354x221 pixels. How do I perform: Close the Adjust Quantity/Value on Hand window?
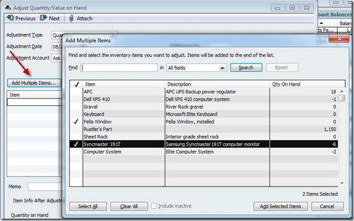306,8
